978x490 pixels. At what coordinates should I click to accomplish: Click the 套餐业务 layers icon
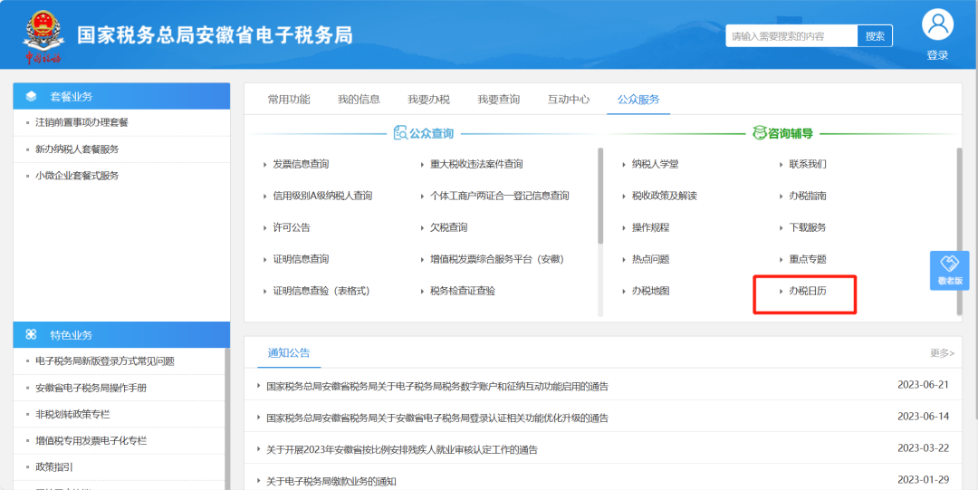(31, 96)
